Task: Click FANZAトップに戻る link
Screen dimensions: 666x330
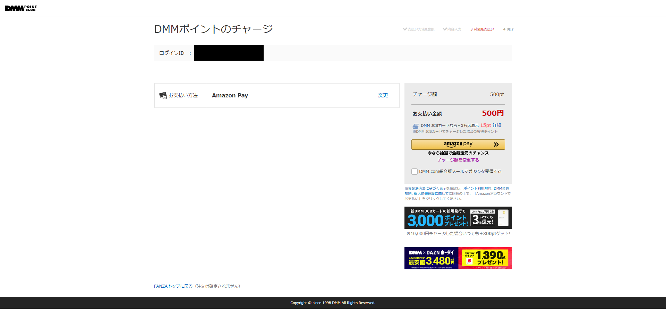Action: [173, 286]
